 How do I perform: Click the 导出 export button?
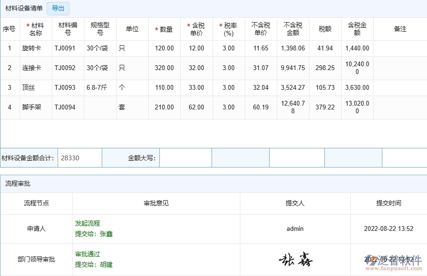[x=58, y=9]
